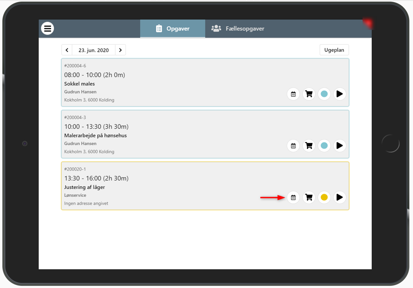Click blue status dot on Malerarbejde på hønsehus
The width and height of the screenshot is (413, 288).
[x=324, y=146]
